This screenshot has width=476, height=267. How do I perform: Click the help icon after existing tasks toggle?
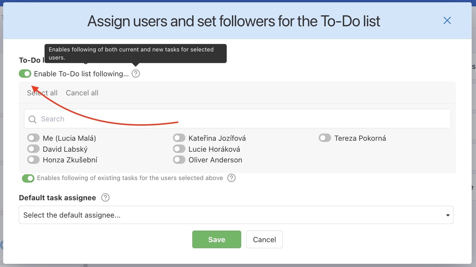231,178
